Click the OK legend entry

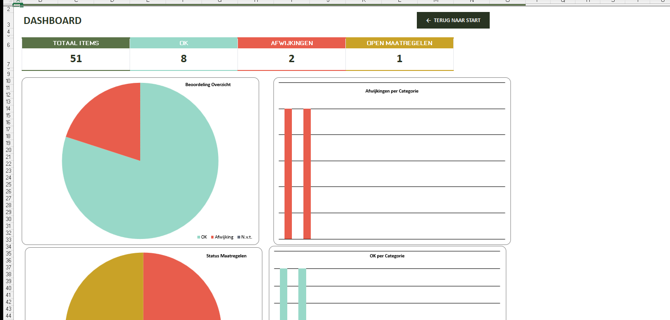pyautogui.click(x=203, y=237)
